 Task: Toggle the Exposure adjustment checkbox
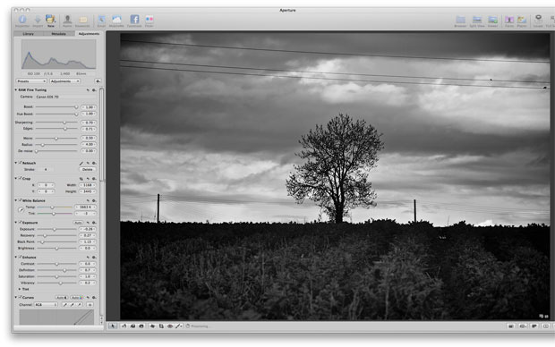click(x=21, y=222)
